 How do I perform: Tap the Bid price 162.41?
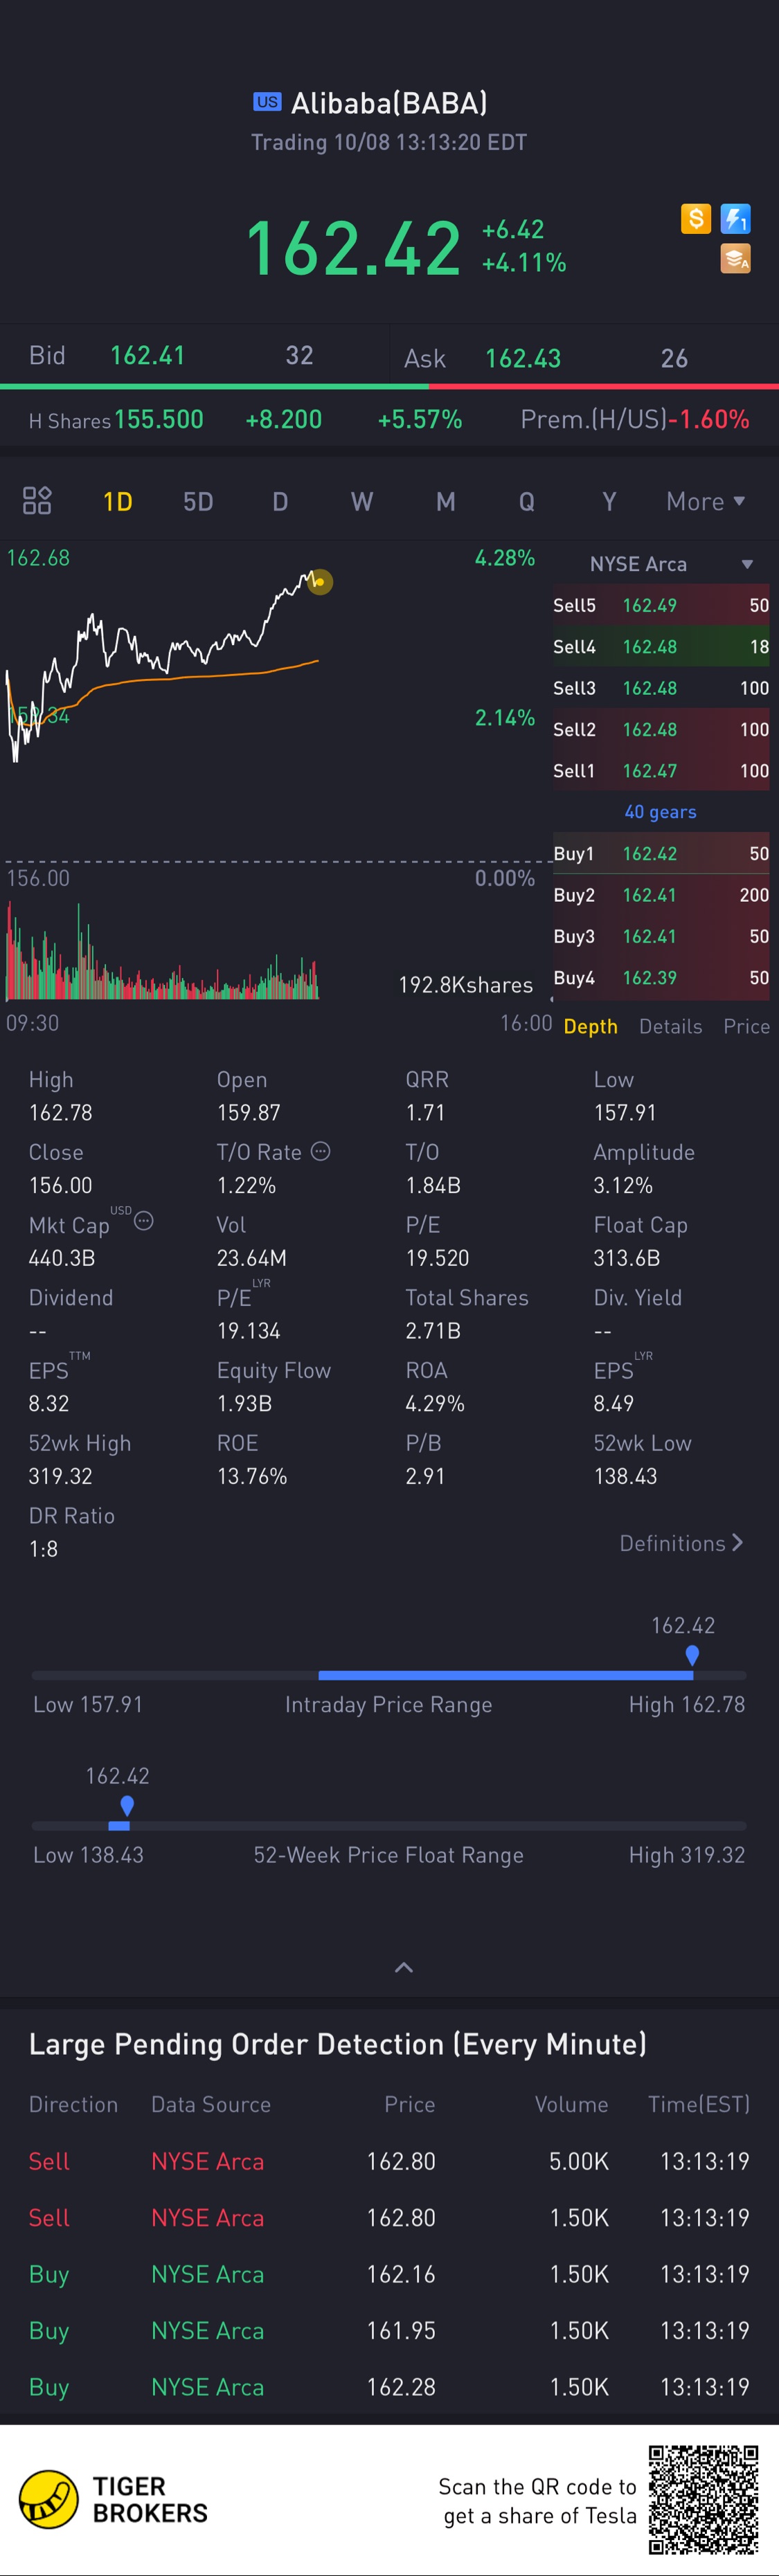tap(147, 355)
